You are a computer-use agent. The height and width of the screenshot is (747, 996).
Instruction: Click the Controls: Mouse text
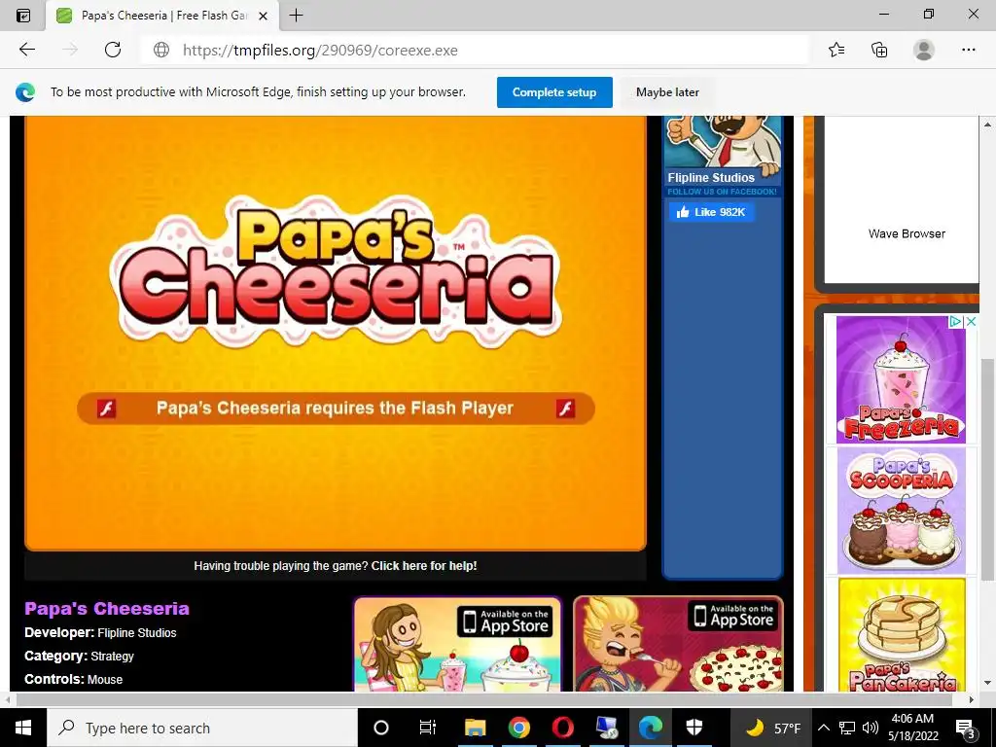[73, 679]
